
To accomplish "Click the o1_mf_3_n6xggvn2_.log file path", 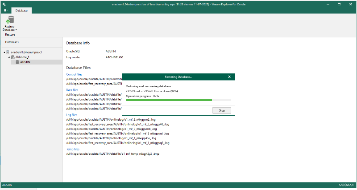I will 111,119.
